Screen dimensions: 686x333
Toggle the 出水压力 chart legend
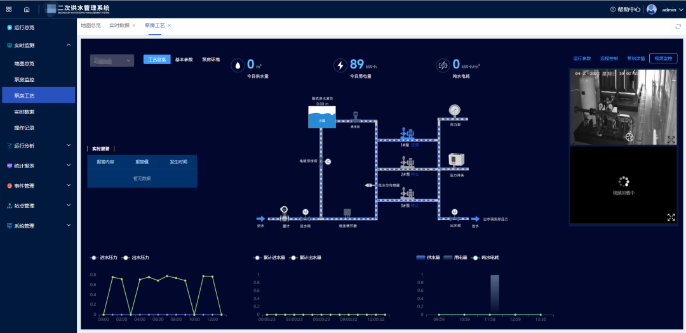pyautogui.click(x=136, y=258)
